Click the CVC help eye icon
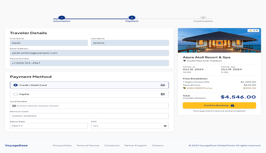 165,126
